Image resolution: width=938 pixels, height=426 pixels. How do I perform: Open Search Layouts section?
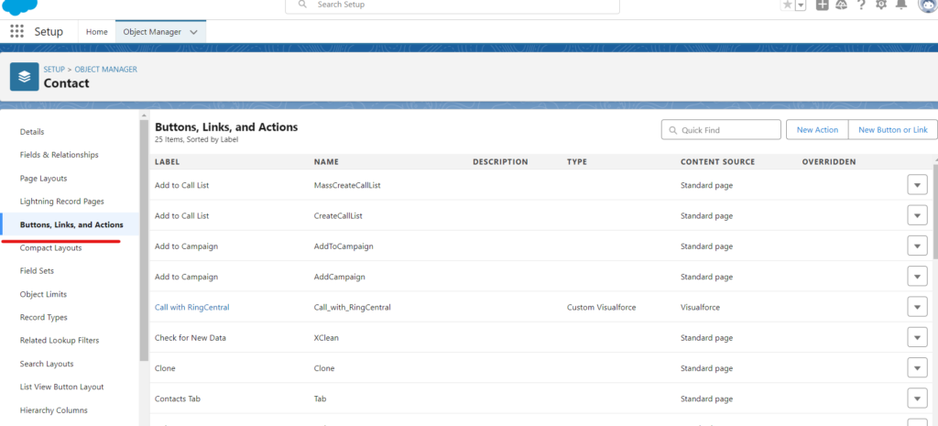pos(47,364)
